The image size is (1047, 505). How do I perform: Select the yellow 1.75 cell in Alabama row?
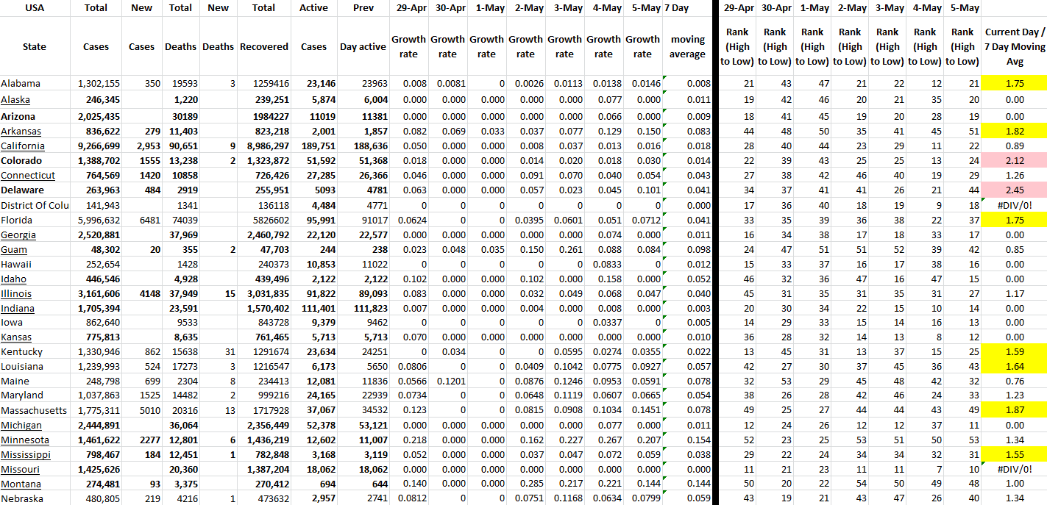click(x=1014, y=84)
